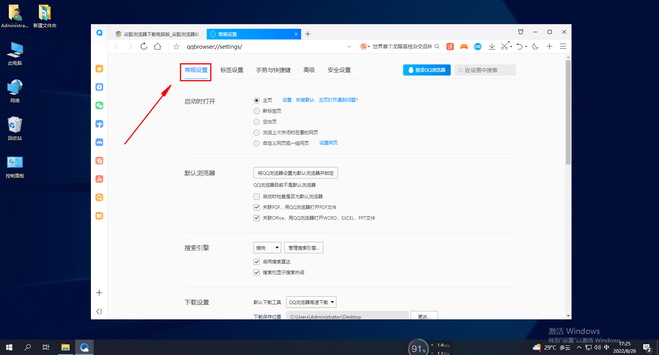Enable night mode via the moon icon
Viewport: 659px width, 355px height.
[535, 46]
